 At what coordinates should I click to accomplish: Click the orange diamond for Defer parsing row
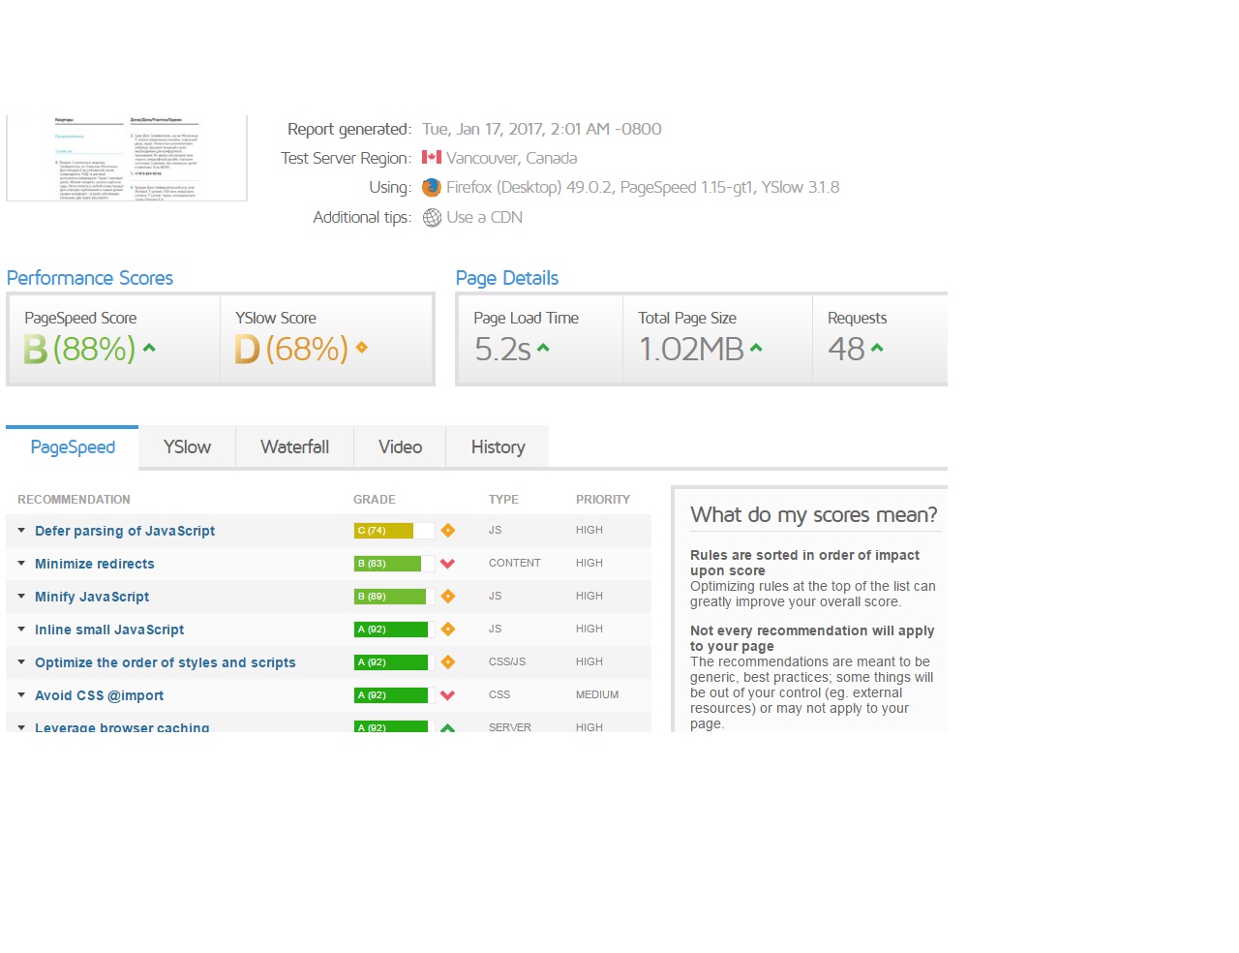pos(447,531)
